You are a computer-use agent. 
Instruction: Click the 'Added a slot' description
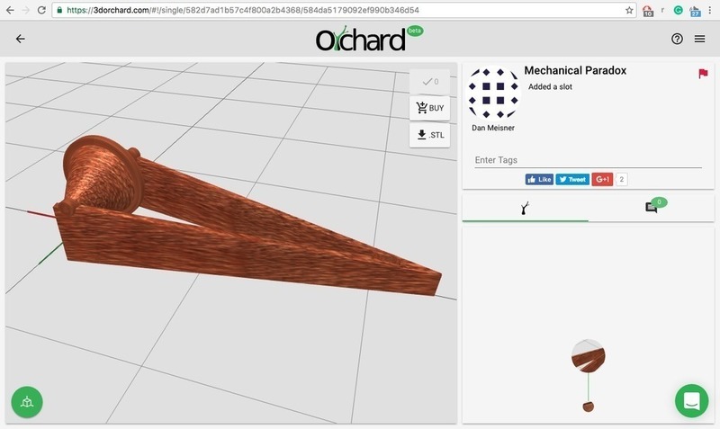point(550,86)
